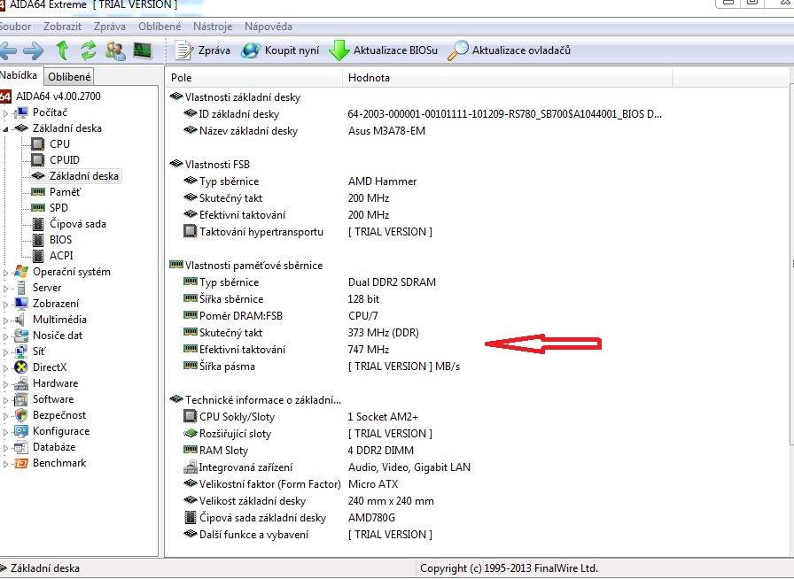Select the CPU tree item

click(59, 144)
